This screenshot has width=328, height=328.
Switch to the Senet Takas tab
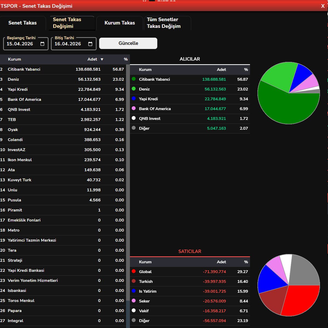pos(22,23)
